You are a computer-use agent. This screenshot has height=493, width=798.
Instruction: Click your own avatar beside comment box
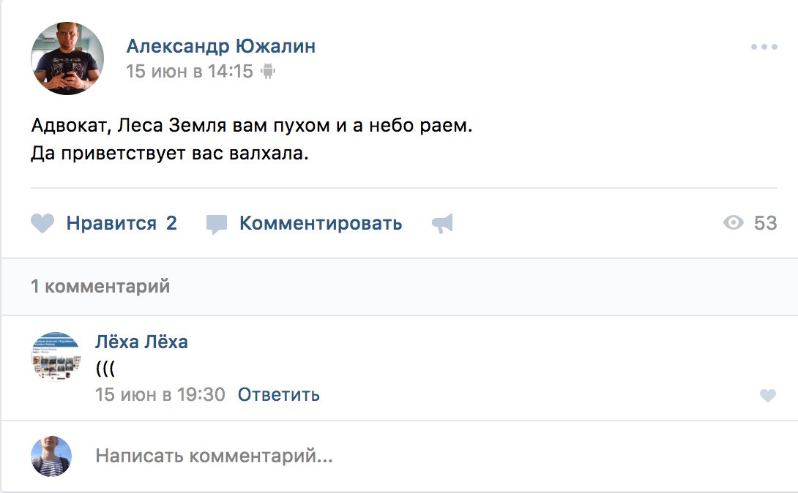pos(51,456)
